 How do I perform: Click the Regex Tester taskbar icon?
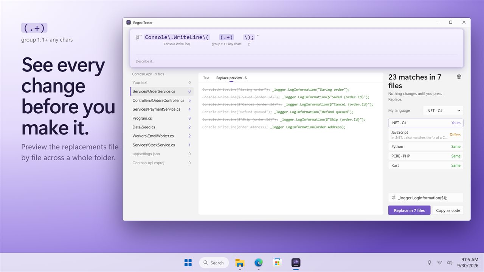296,263
